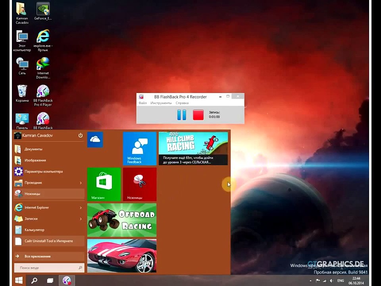The height and width of the screenshot is (286, 381).
Task: Open Сайт Uninstall Tool в Интернете
Action: point(49,241)
